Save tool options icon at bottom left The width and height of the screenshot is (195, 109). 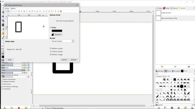(5, 108)
